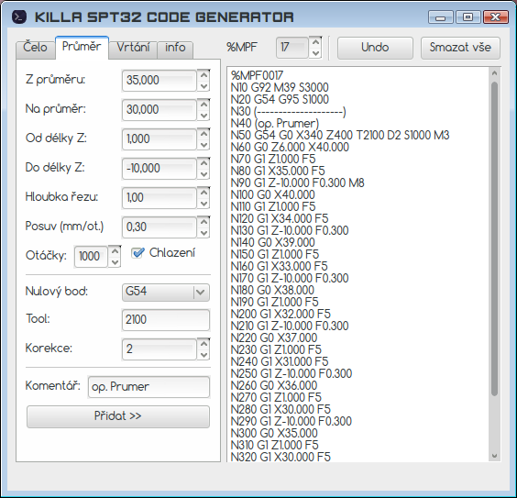Increase Otáčky spindle speed arrow
Image resolution: width=517 pixels, height=498 pixels.
tap(115, 251)
